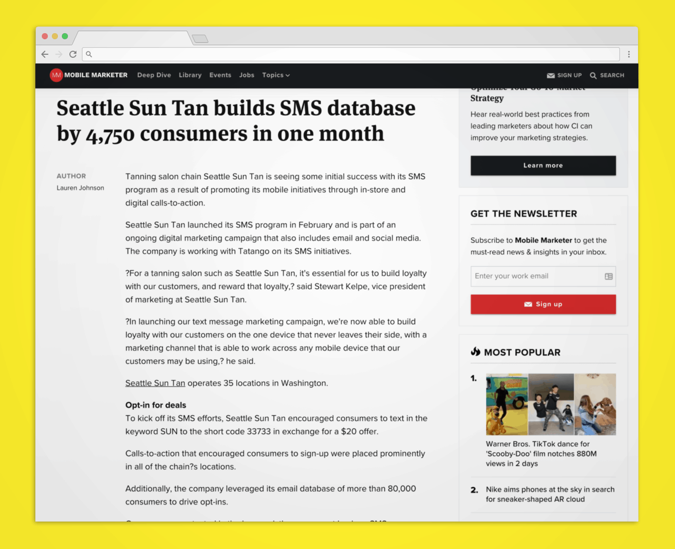Click the red MM logo icon
675x549 pixels.
click(x=56, y=75)
